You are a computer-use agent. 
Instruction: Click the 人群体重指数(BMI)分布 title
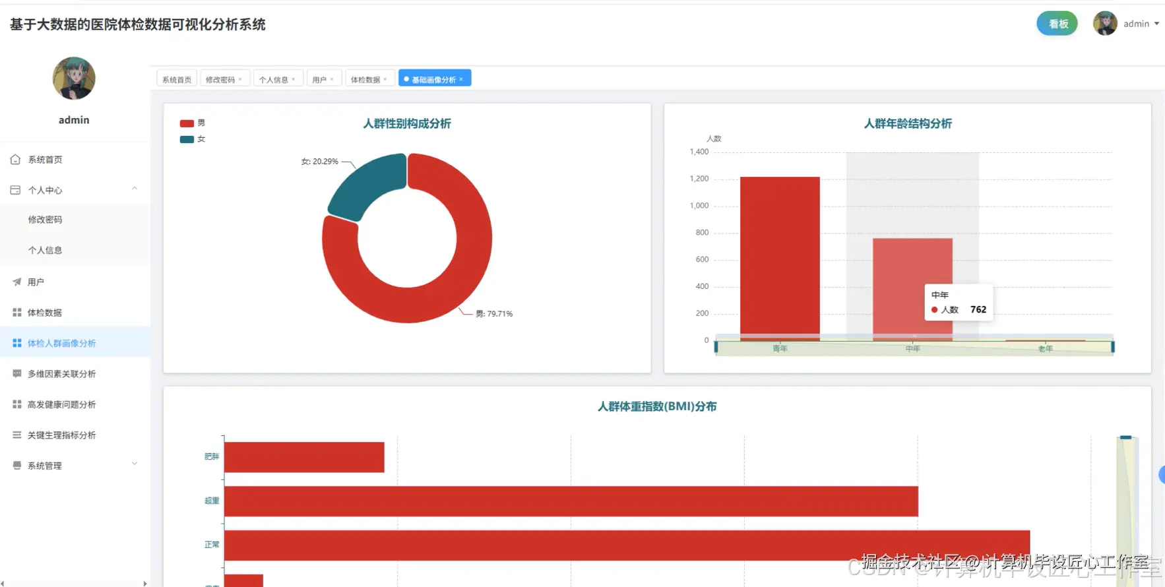[657, 406]
